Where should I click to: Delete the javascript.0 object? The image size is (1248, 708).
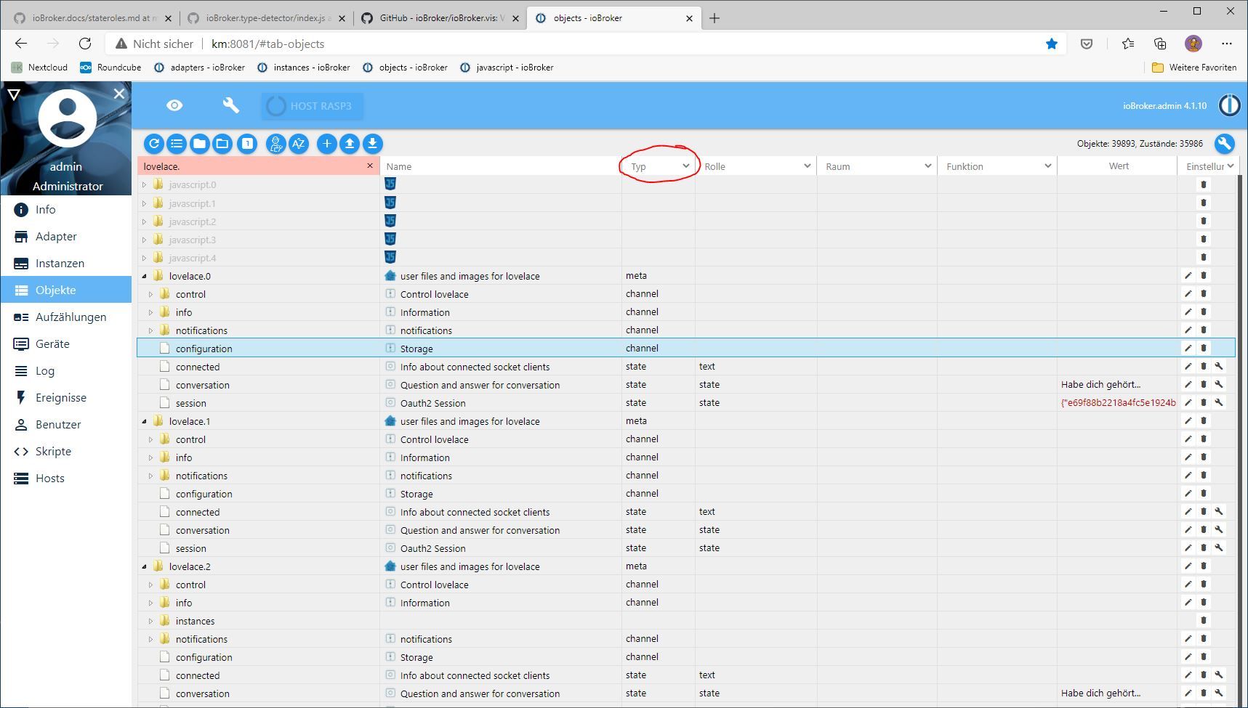point(1204,184)
